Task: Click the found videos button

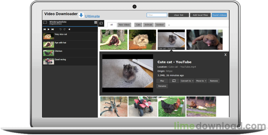Action: pos(219,15)
